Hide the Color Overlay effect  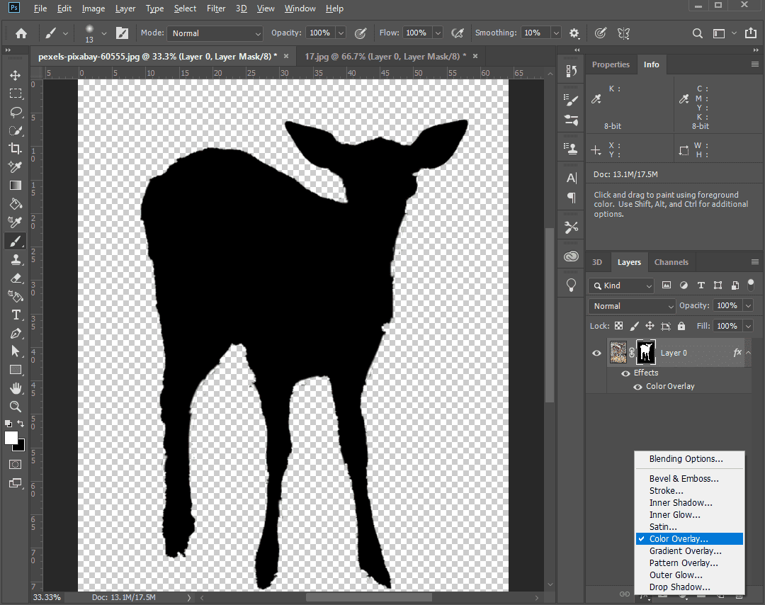click(x=637, y=386)
